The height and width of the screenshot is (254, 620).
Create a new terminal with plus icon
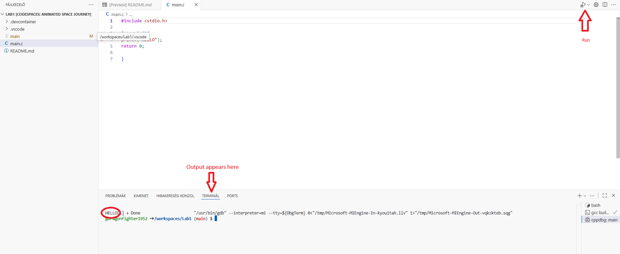(x=579, y=195)
